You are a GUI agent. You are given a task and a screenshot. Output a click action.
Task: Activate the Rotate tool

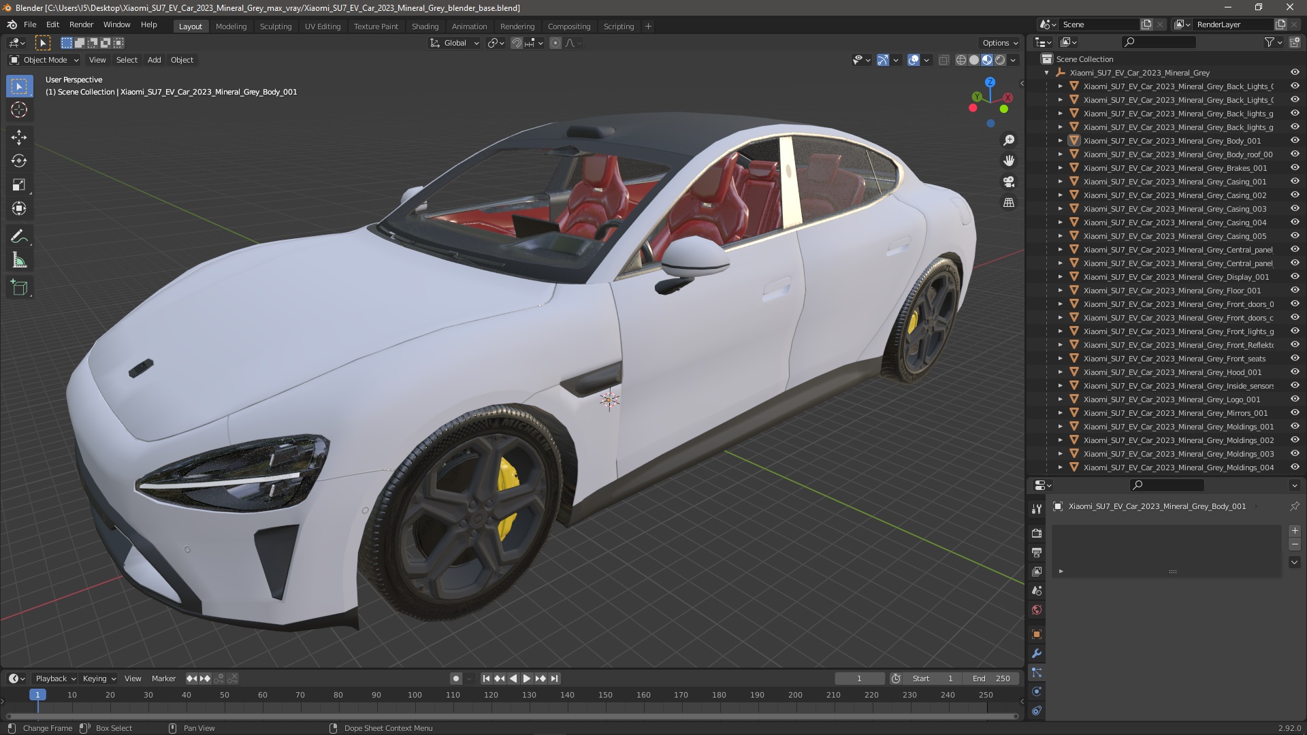pos(19,161)
